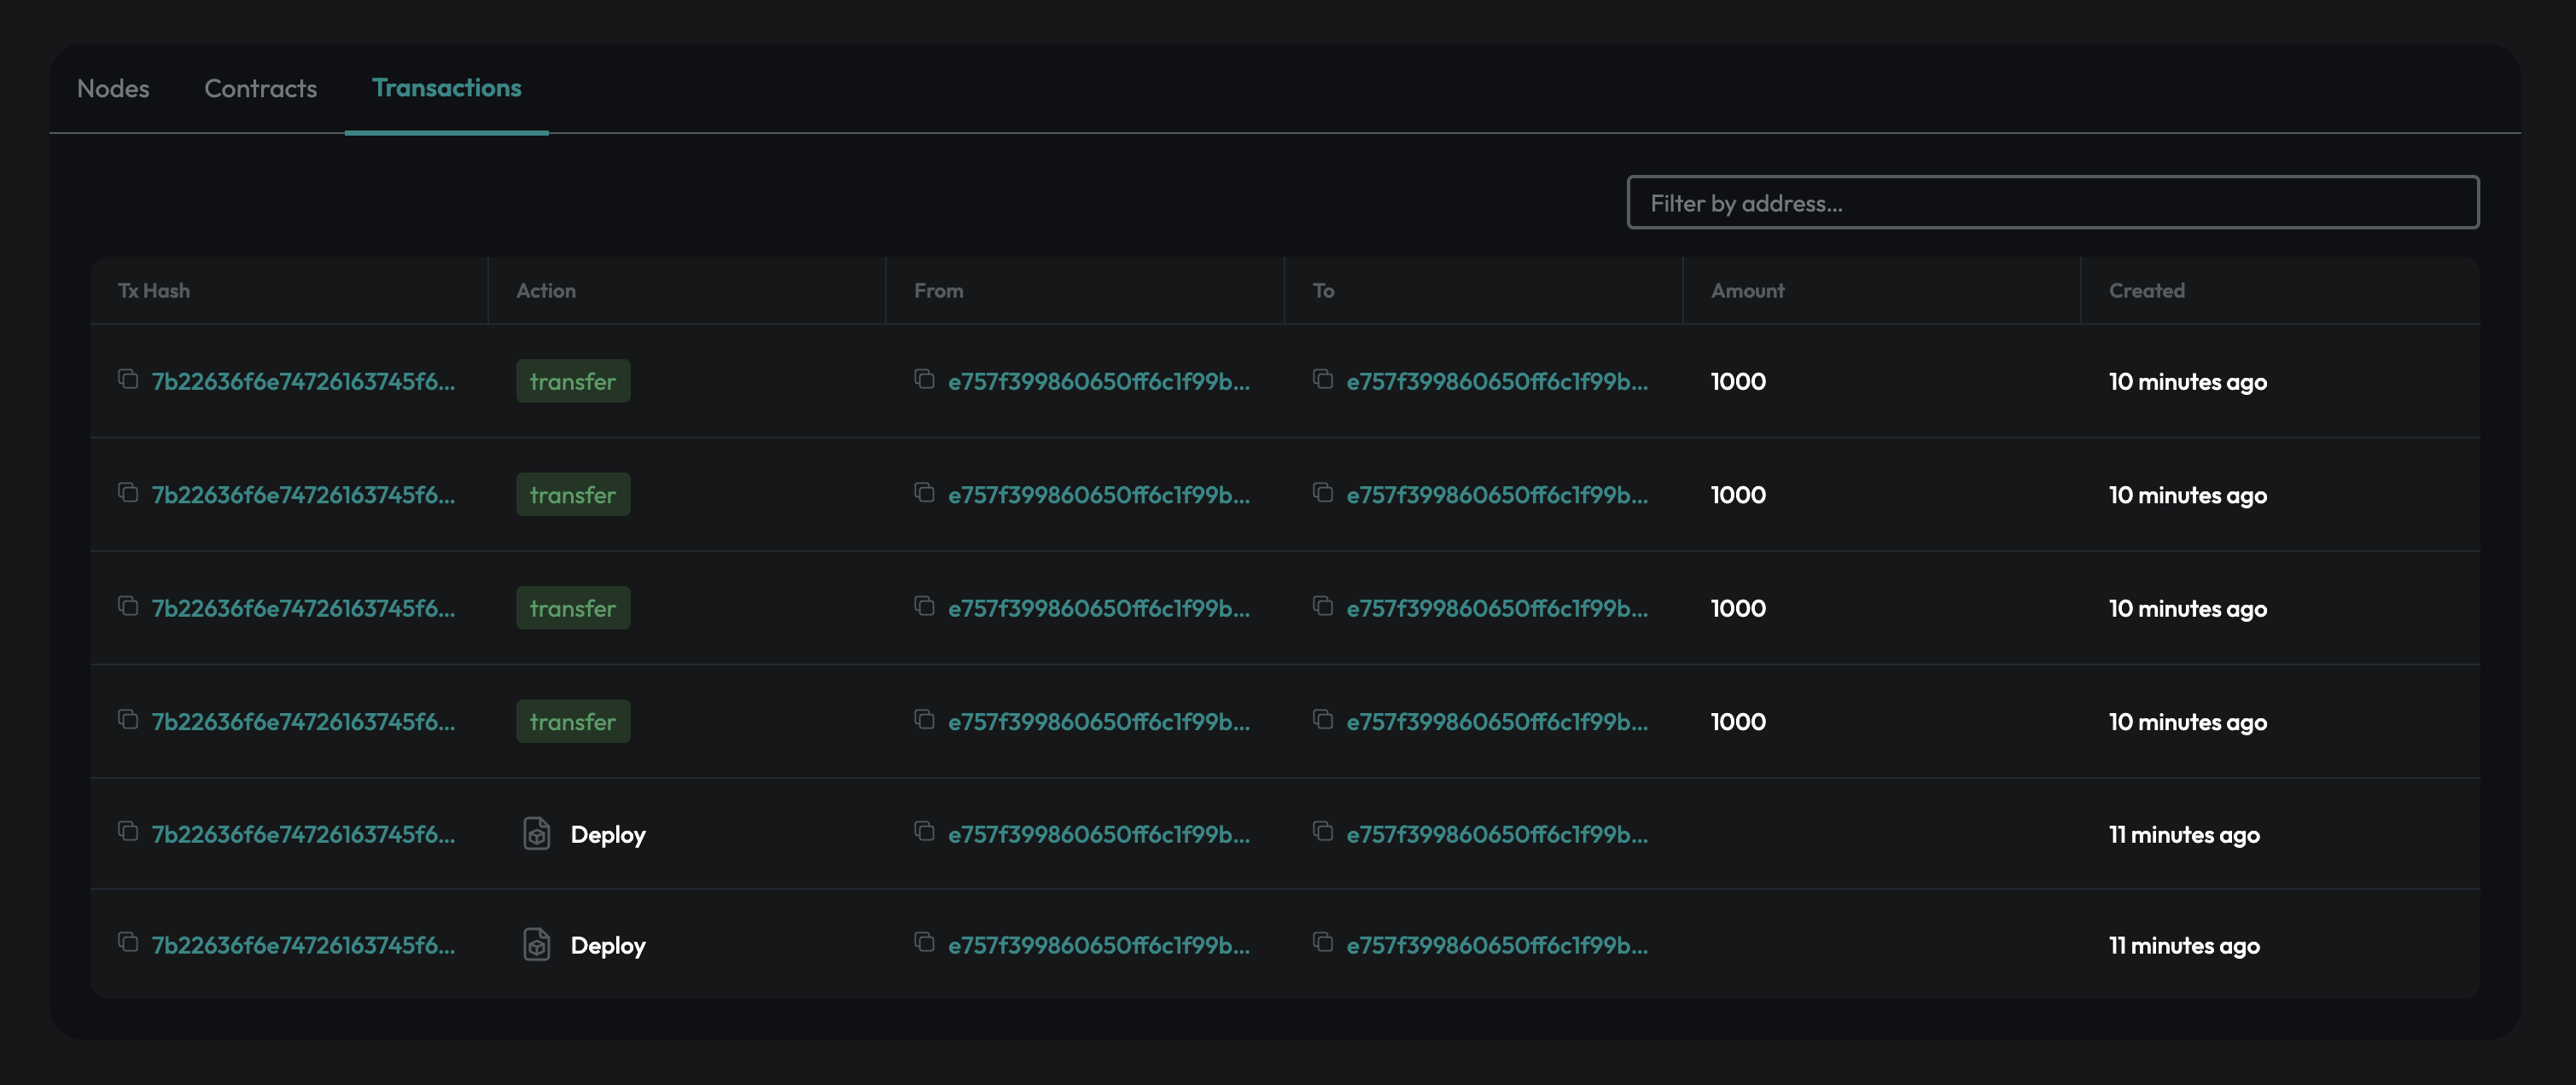Open To address link in third transfer row

pos(1497,608)
